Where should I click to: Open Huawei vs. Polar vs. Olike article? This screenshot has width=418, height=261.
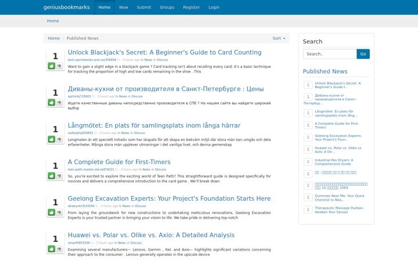click(151, 235)
